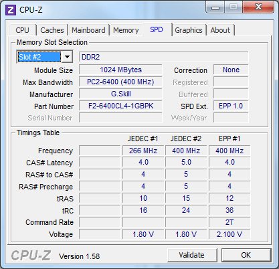Viewport: 279px width, 269px height.
Task: Open the Mainboard tab
Action: pyautogui.click(x=88, y=30)
